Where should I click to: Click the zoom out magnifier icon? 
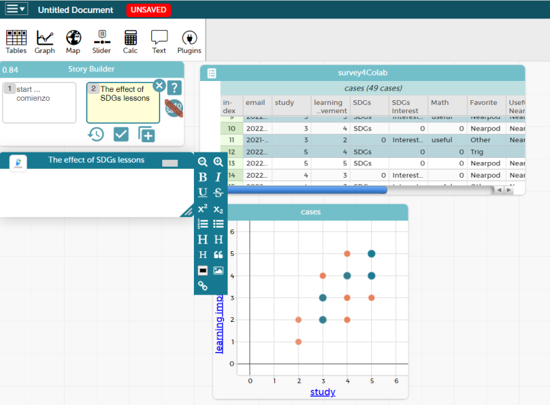pos(202,162)
